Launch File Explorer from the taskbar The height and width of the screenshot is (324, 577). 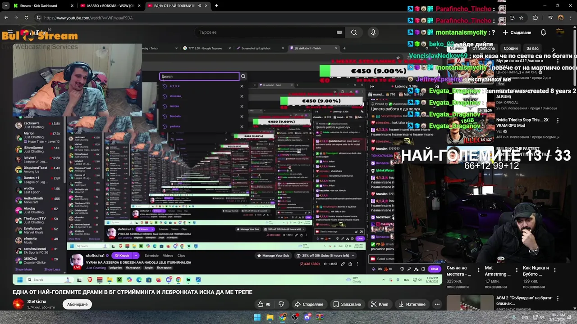[270, 317]
